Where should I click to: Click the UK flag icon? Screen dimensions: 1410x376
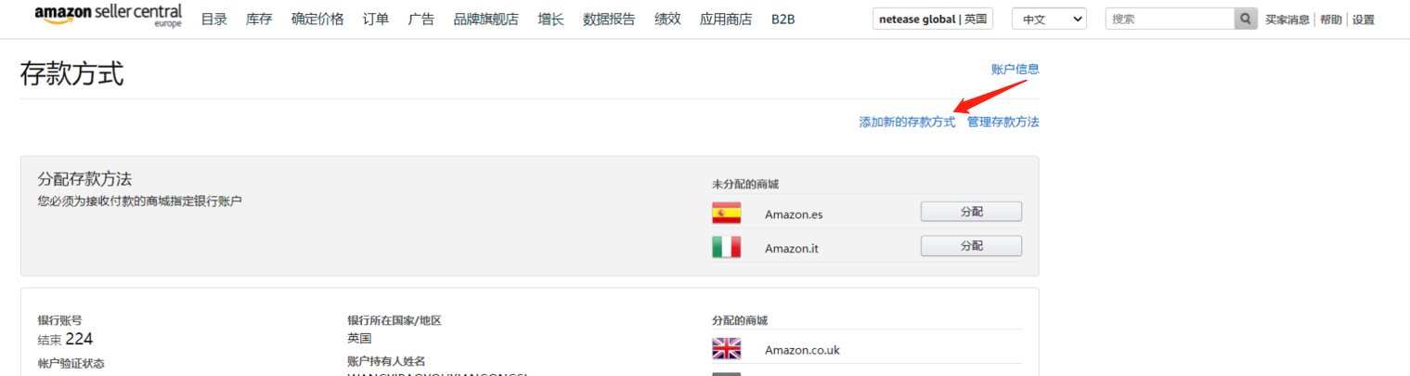[x=726, y=349]
